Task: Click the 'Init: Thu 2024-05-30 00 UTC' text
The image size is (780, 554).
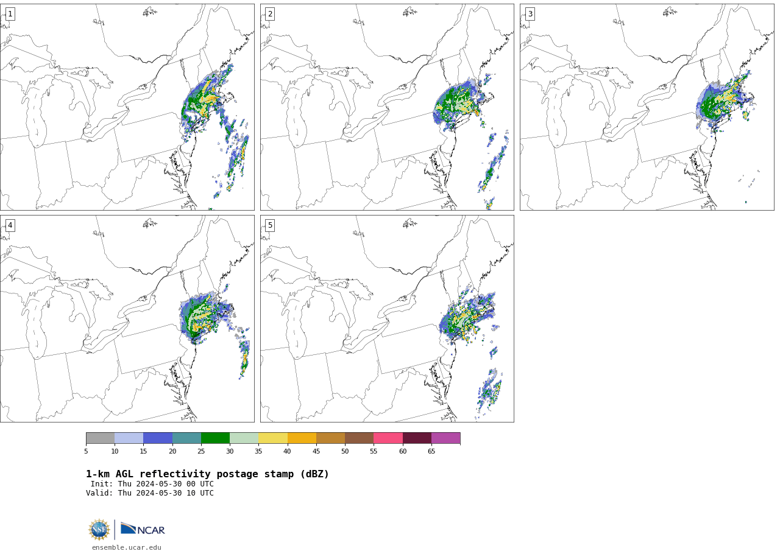Action: tap(152, 484)
